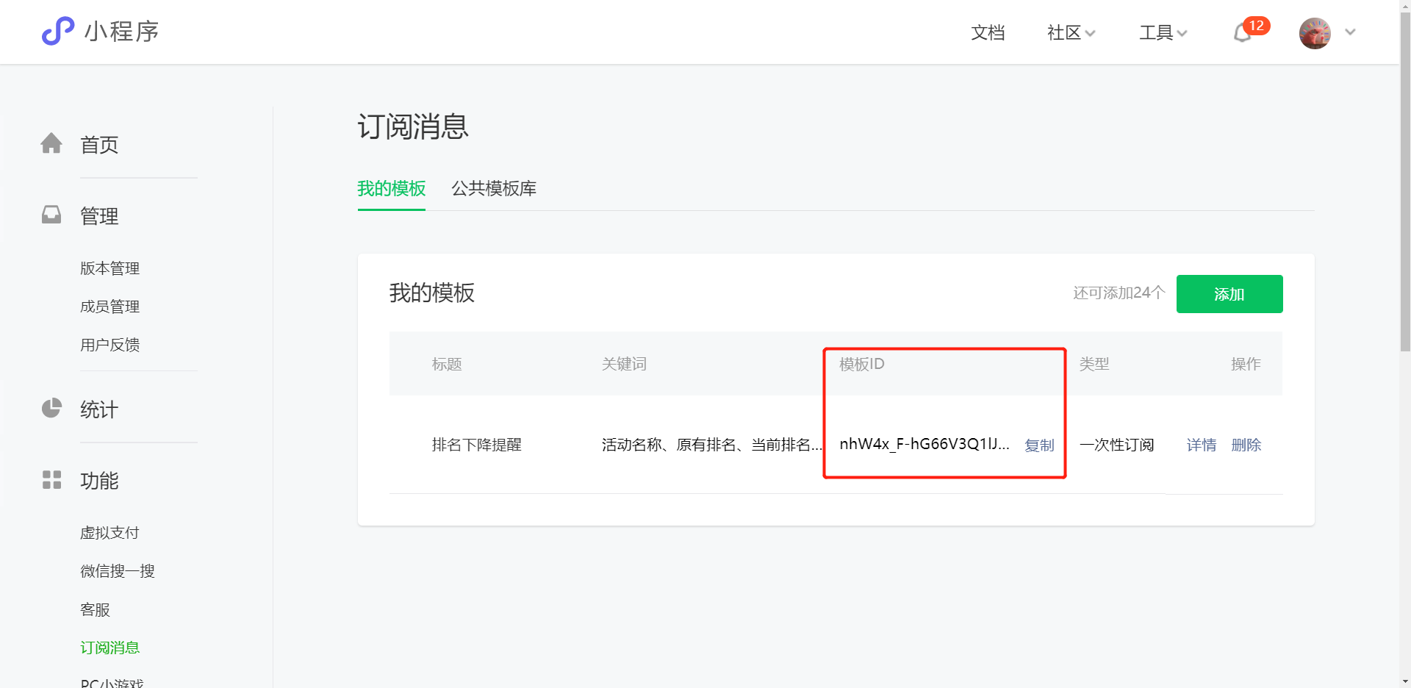Click the 小程序 logo icon
Viewport: 1411px width, 688px height.
coord(58,31)
